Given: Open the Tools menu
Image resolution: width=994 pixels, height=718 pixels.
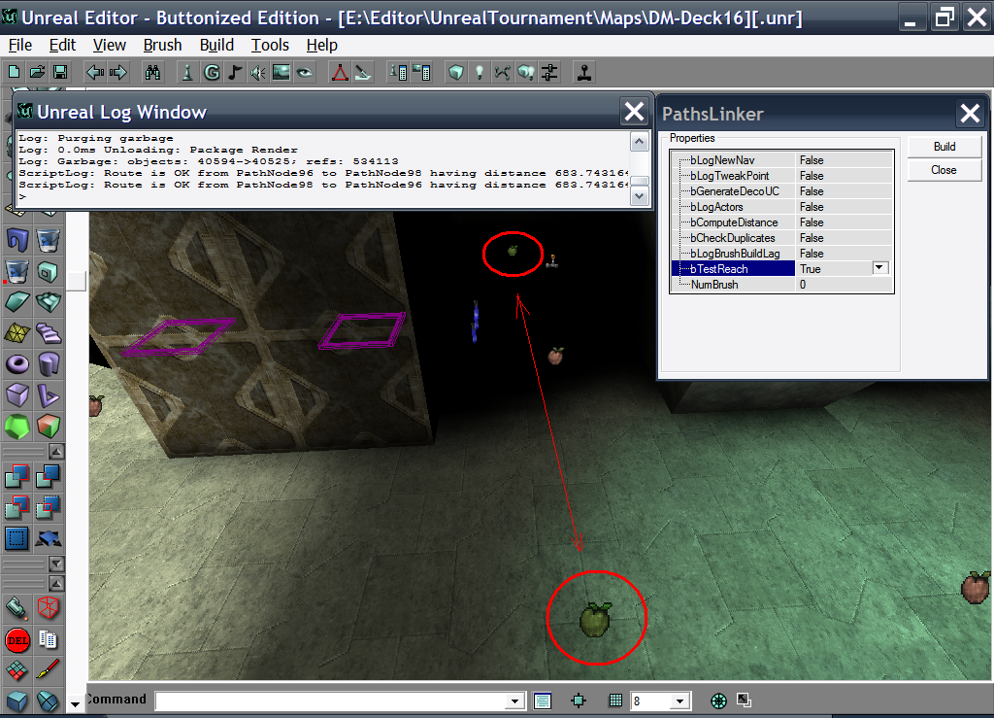Looking at the screenshot, I should coord(270,45).
